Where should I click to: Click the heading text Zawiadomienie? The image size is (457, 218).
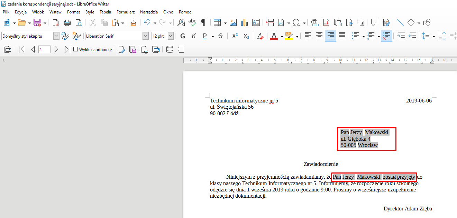[321, 164]
